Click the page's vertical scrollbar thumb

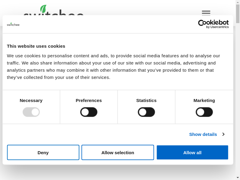238,14
